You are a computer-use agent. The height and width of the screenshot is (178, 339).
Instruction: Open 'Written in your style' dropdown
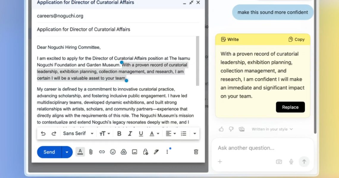click(x=272, y=129)
